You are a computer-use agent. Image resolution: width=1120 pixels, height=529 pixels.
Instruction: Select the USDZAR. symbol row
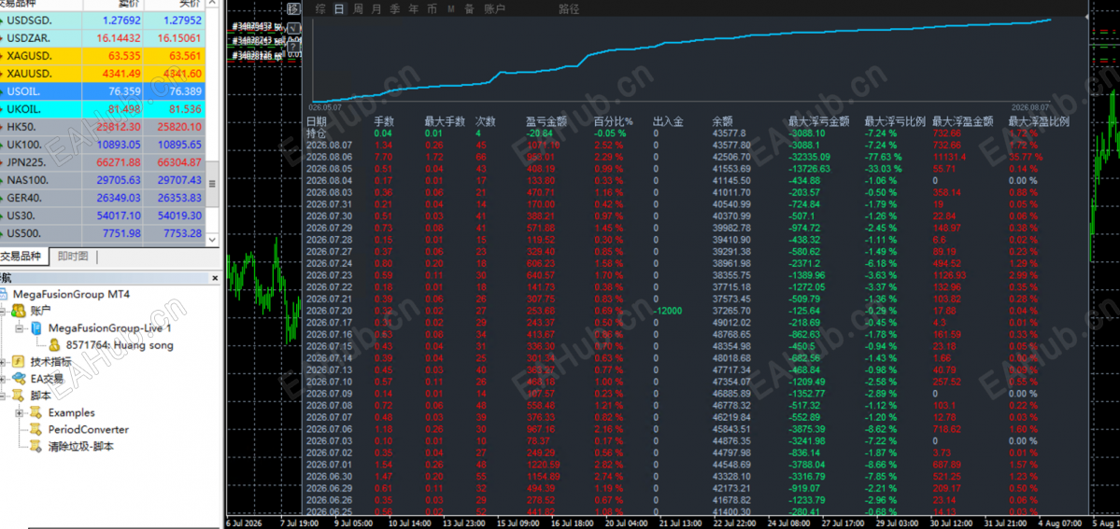pyautogui.click(x=103, y=38)
